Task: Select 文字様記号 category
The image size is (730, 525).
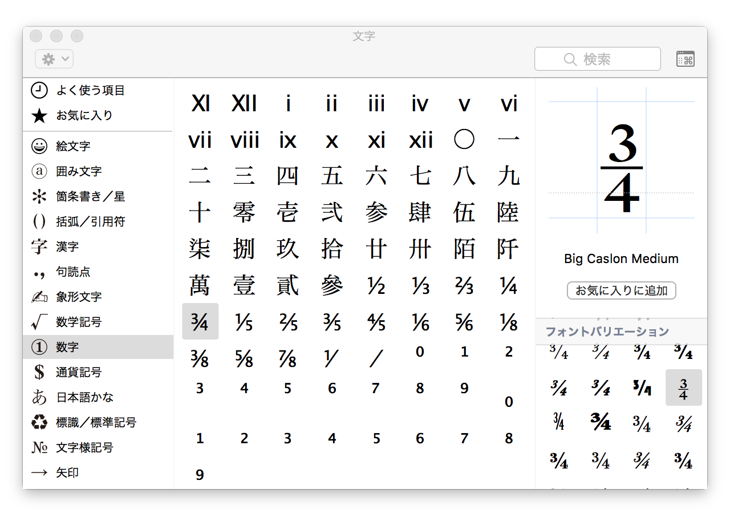Action: pyautogui.click(x=98, y=447)
